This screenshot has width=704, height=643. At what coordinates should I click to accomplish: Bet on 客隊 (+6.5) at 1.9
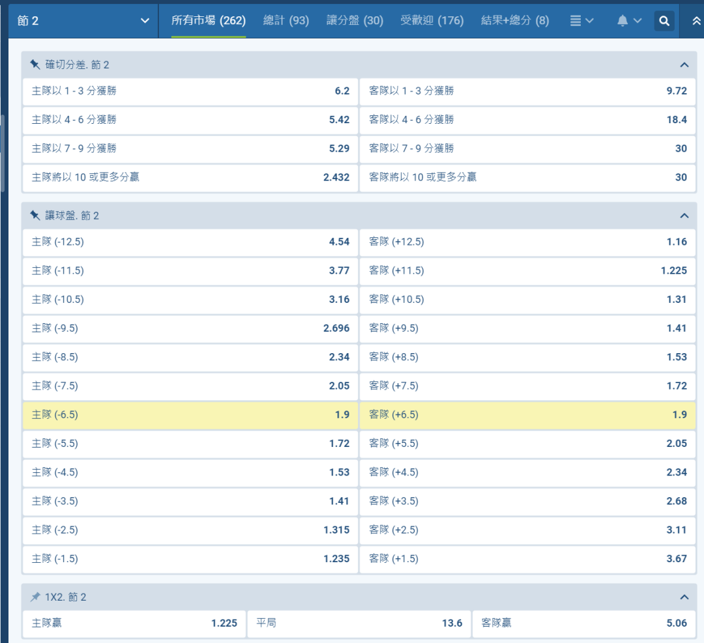527,415
